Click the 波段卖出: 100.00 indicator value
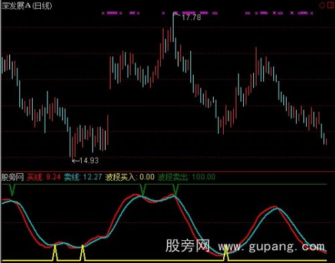335x263 pixels. click(x=186, y=177)
